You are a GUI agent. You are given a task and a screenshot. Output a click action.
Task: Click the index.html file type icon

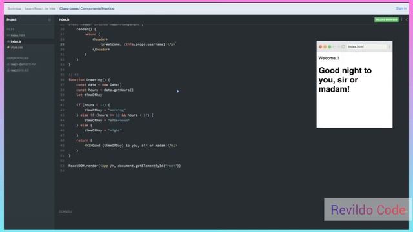pos(8,35)
